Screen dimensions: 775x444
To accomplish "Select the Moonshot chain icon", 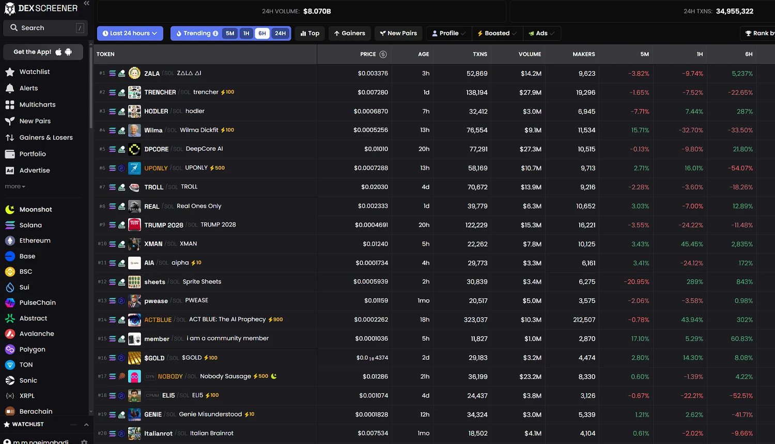I will tap(10, 210).
